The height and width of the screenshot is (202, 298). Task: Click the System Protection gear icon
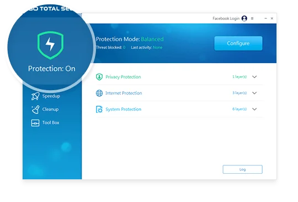tap(99, 109)
